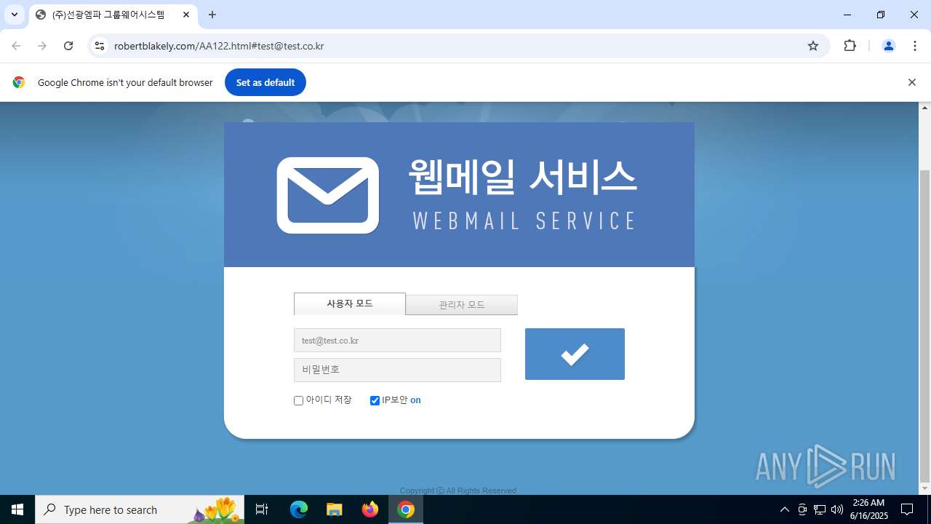Viewport: 931px width, 524px height.
Task: Restore down the Chrome window
Action: [881, 15]
